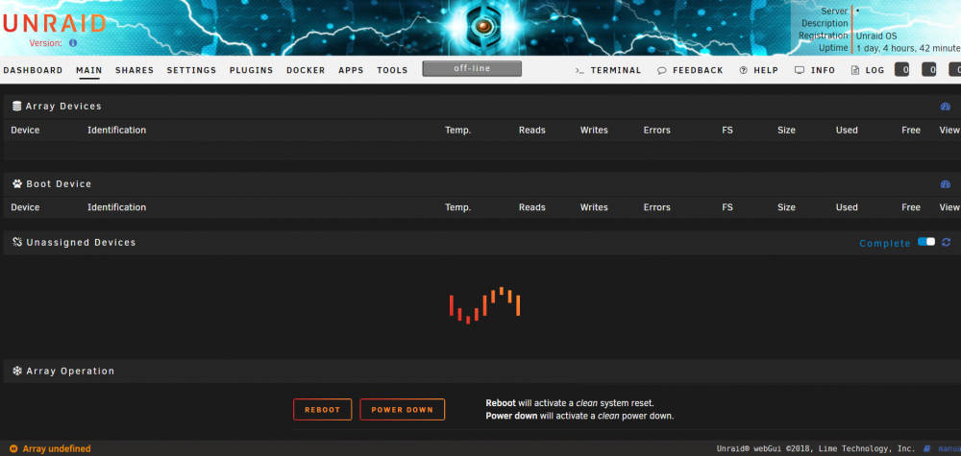The height and width of the screenshot is (456, 961).
Task: Click the Log document icon
Action: pyautogui.click(x=855, y=70)
